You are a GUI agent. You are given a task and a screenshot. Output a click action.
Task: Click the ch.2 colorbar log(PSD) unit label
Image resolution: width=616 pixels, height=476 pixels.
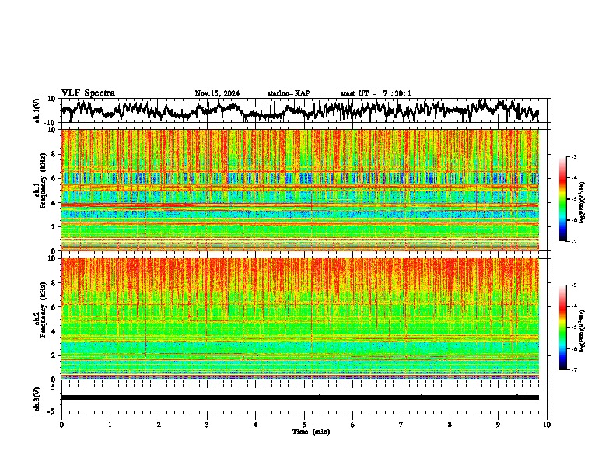pos(583,331)
